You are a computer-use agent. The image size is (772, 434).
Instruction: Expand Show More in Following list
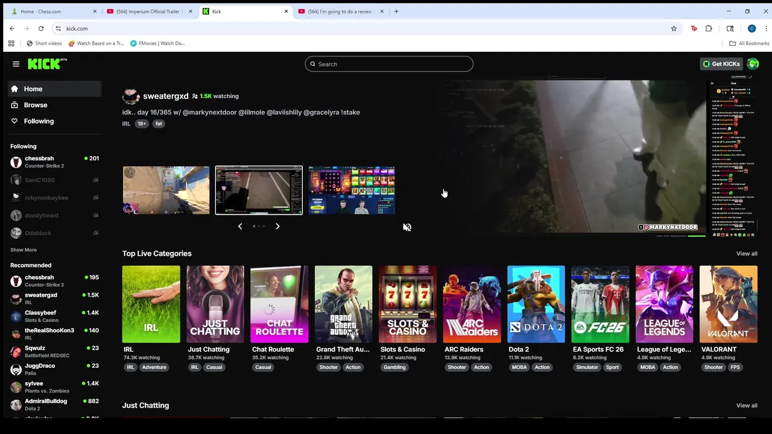pyautogui.click(x=24, y=250)
